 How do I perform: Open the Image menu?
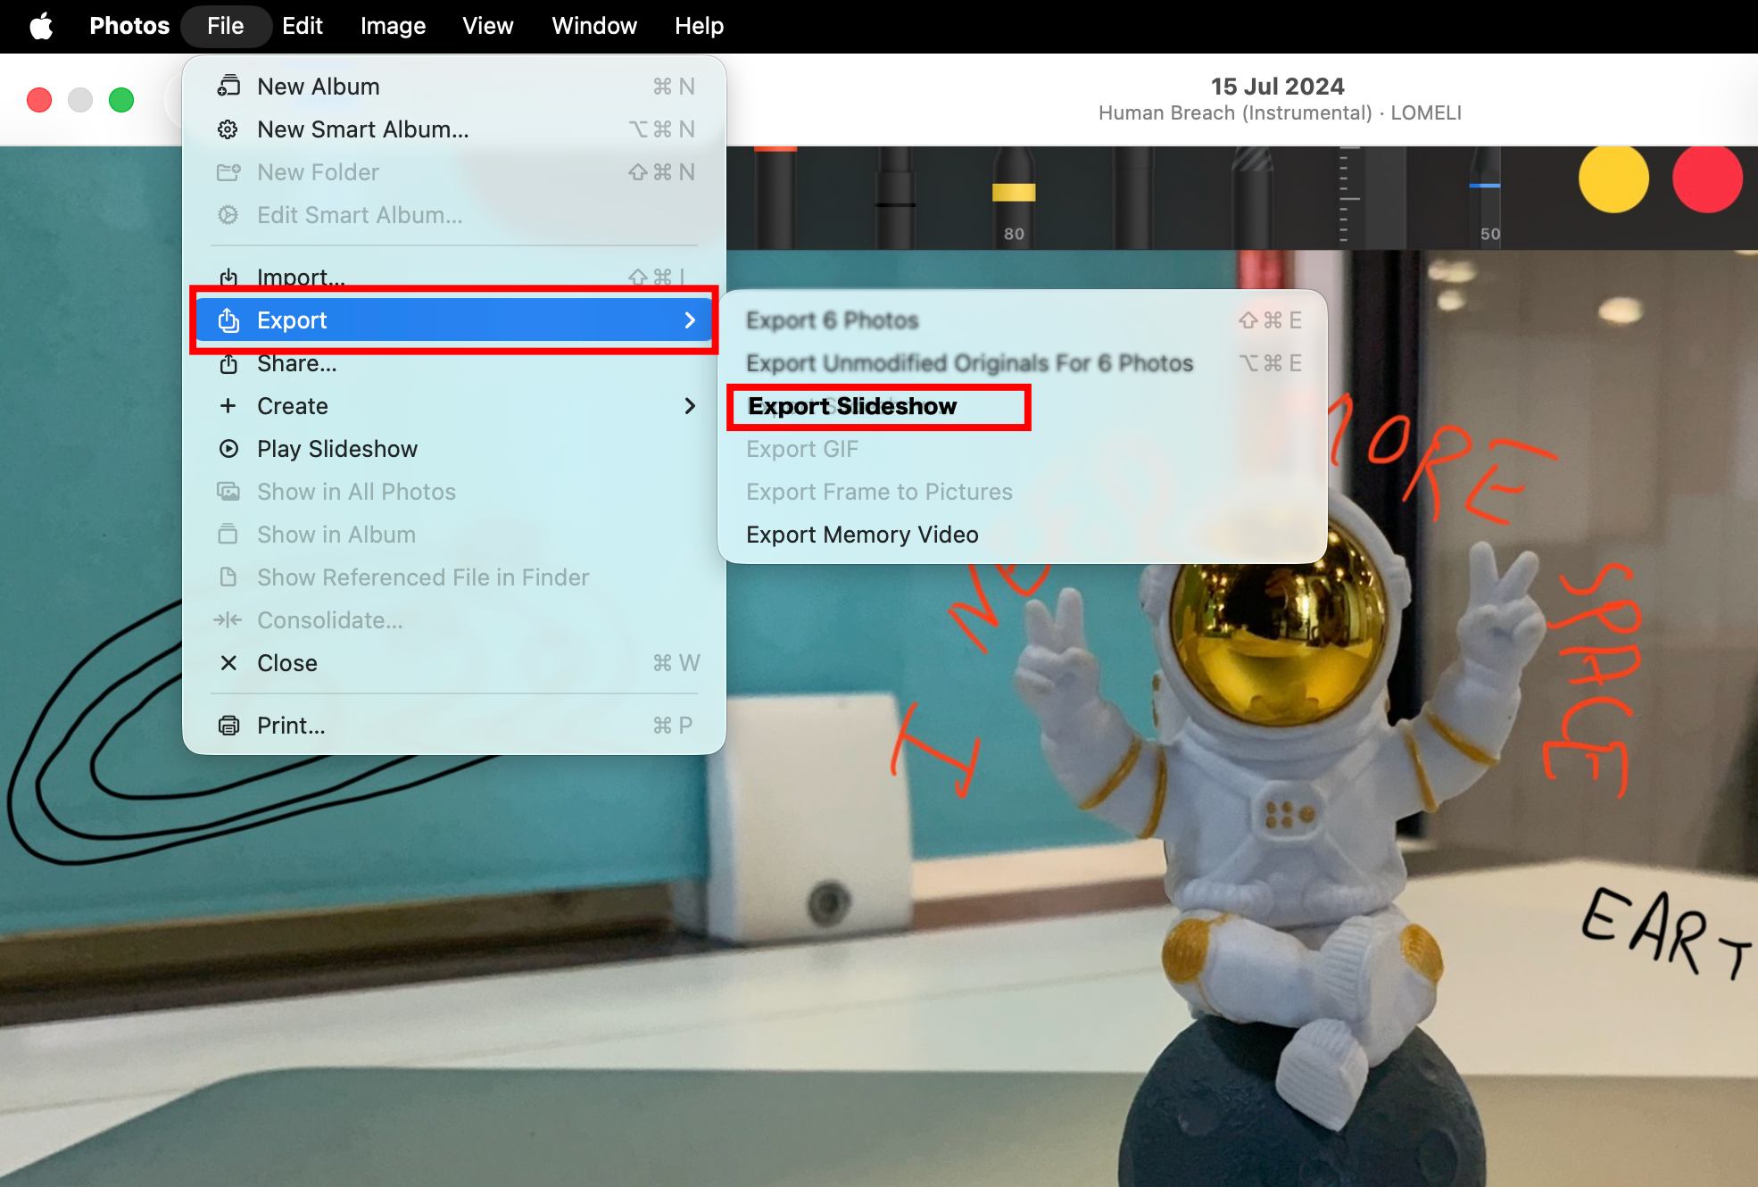pyautogui.click(x=393, y=26)
